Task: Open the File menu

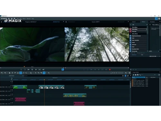Action: (x=18, y=19)
